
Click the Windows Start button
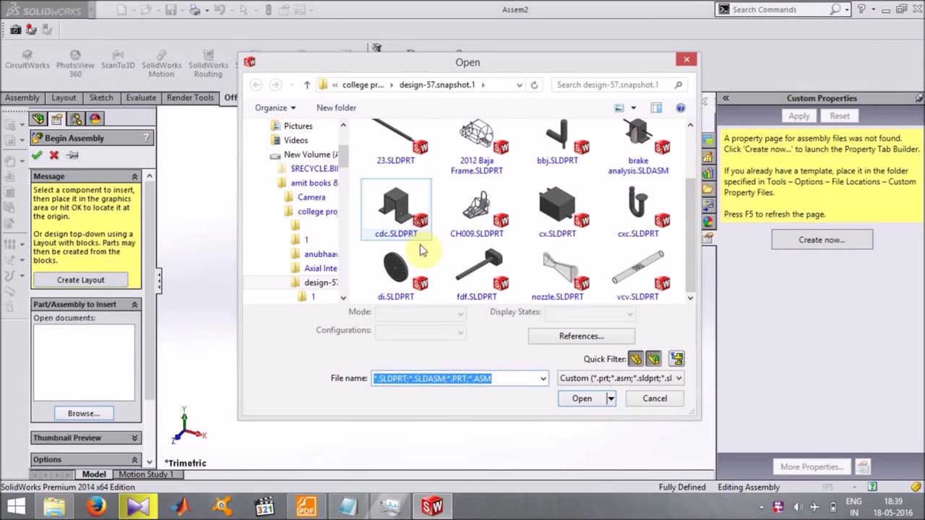tap(16, 506)
